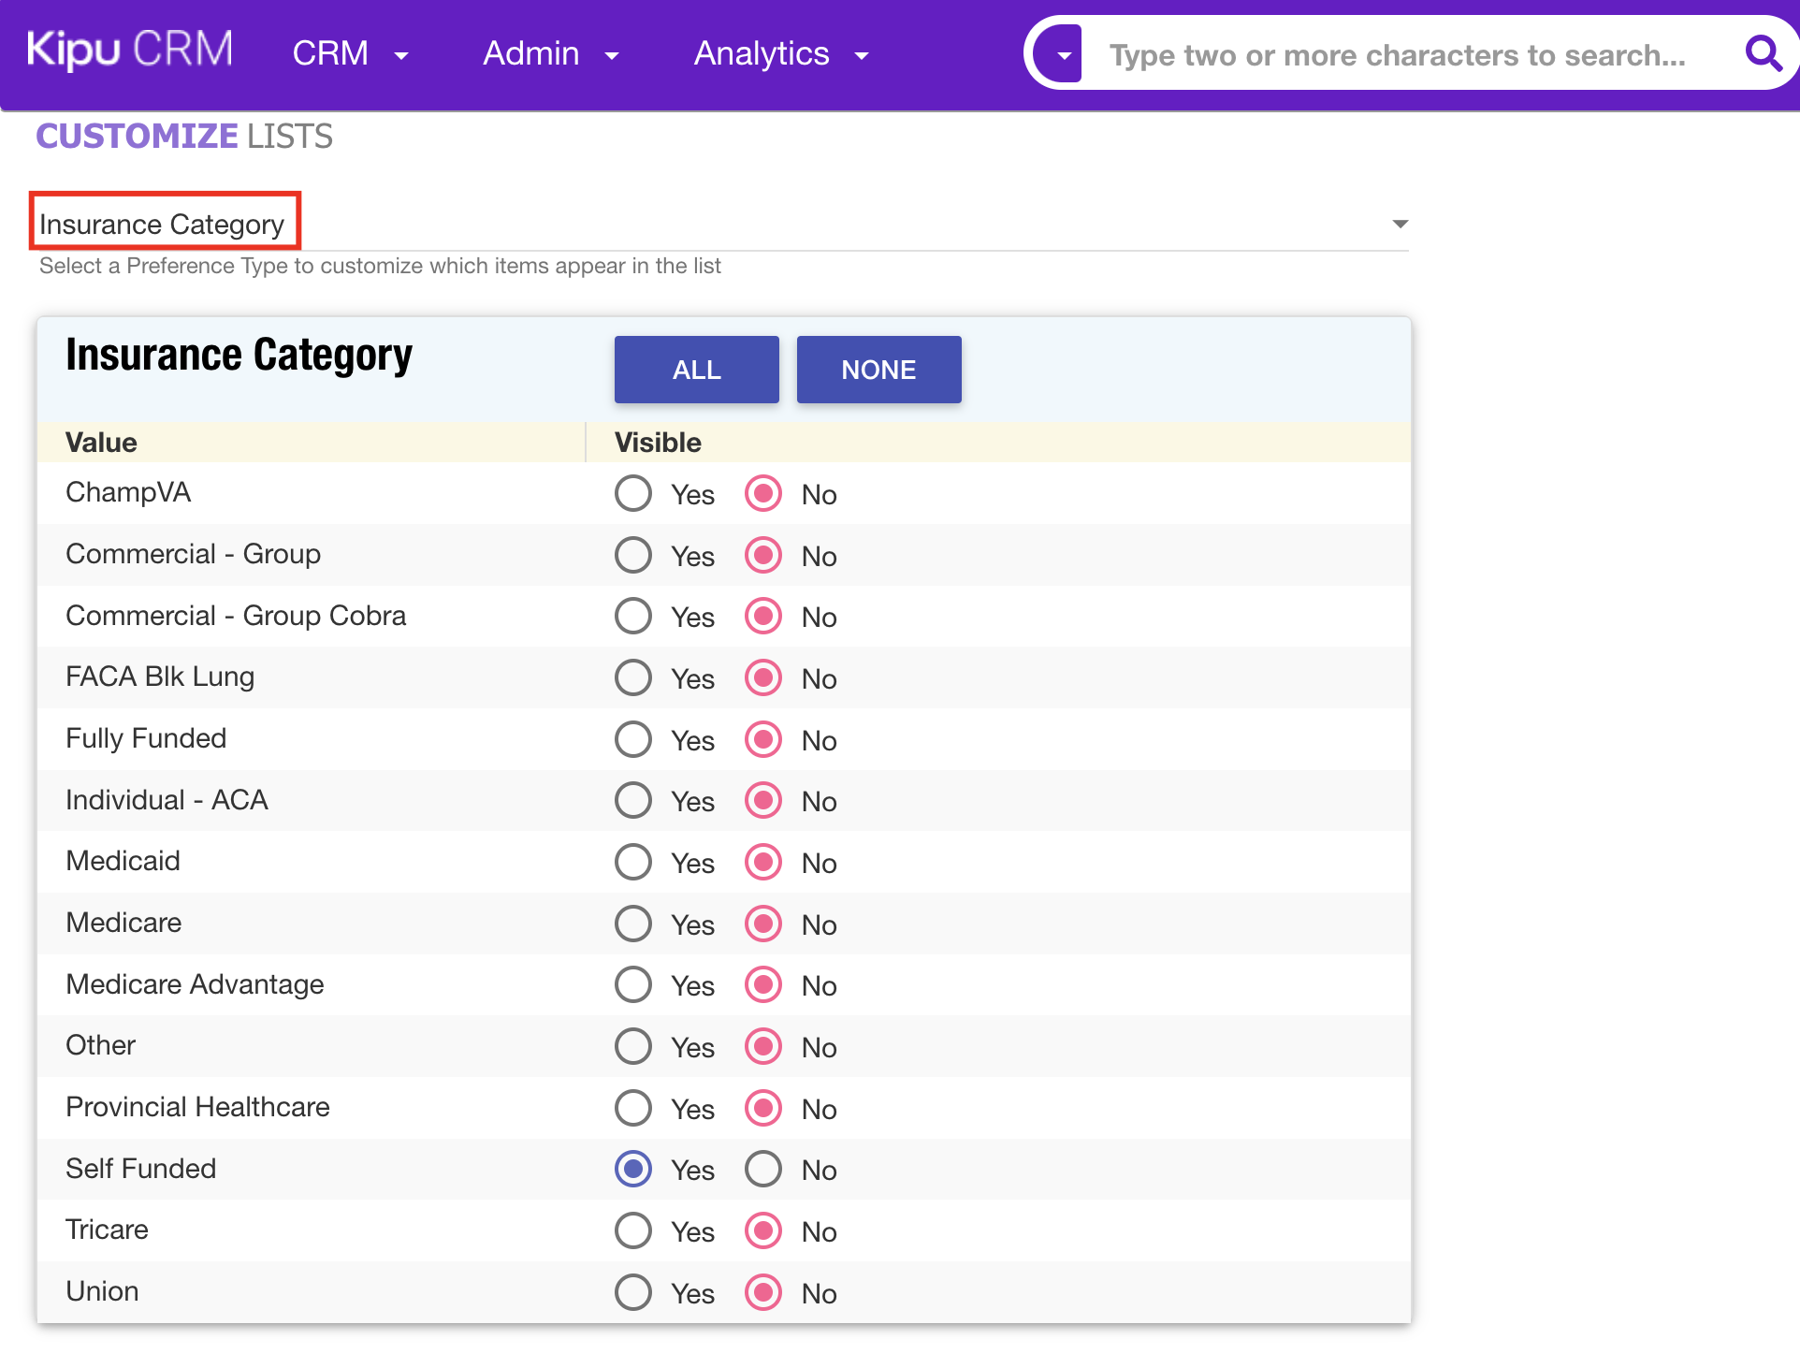The width and height of the screenshot is (1800, 1368).
Task: Set Medicaid visible to Yes
Action: tap(633, 862)
